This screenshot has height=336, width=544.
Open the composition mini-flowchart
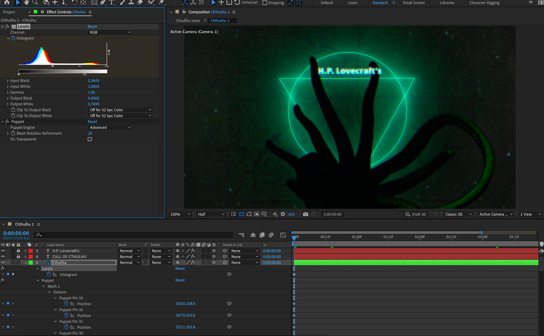241,235
